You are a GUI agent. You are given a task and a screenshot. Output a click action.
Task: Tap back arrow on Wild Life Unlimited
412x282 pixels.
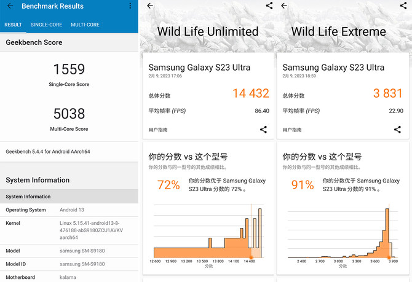150,6
